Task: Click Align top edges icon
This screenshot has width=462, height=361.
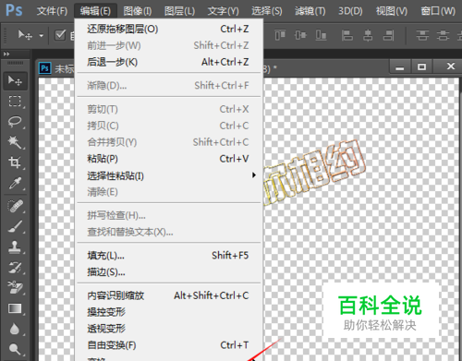Action: pos(280,35)
